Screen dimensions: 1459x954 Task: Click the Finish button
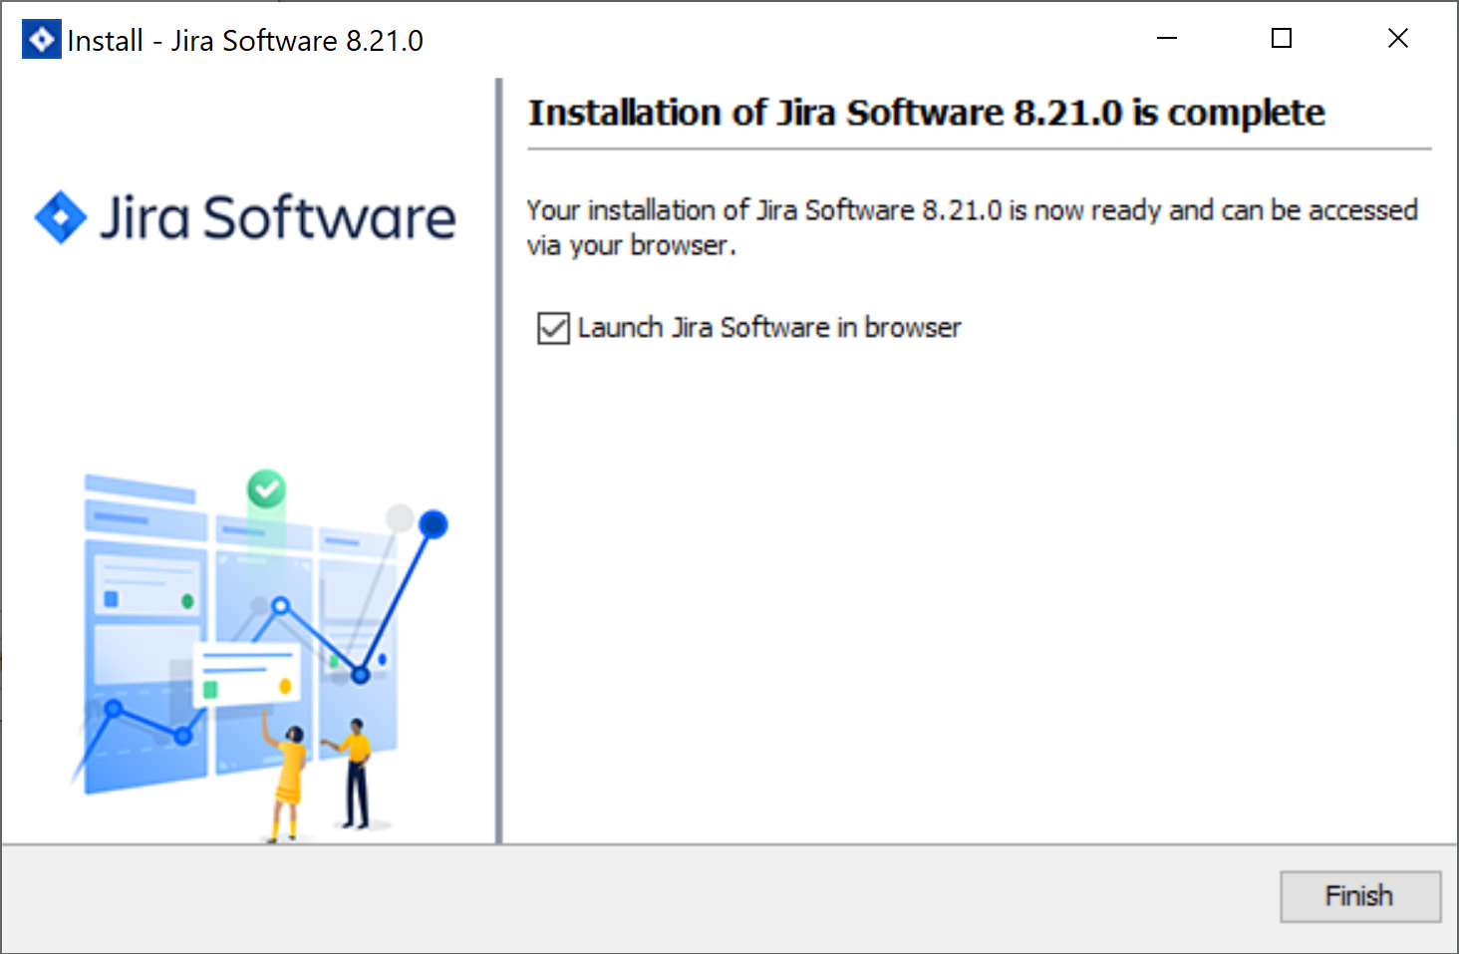pyautogui.click(x=1360, y=896)
